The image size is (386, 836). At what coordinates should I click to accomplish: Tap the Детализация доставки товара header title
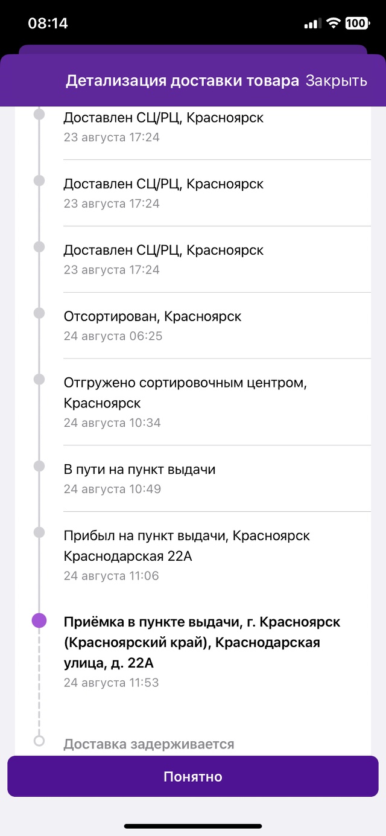[x=182, y=81]
